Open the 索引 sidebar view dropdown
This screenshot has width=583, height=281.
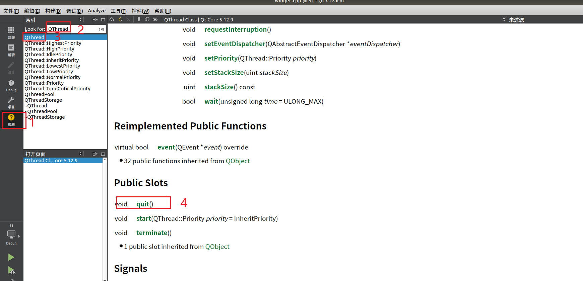(54, 20)
